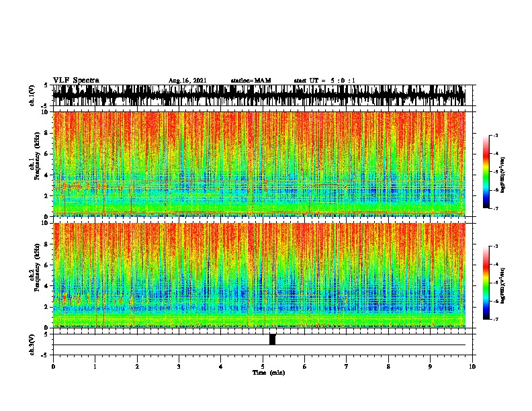This screenshot has width=532, height=411.
Task: Click the "-7" label on ch.2 colorbar
Action: pyautogui.click(x=495, y=319)
